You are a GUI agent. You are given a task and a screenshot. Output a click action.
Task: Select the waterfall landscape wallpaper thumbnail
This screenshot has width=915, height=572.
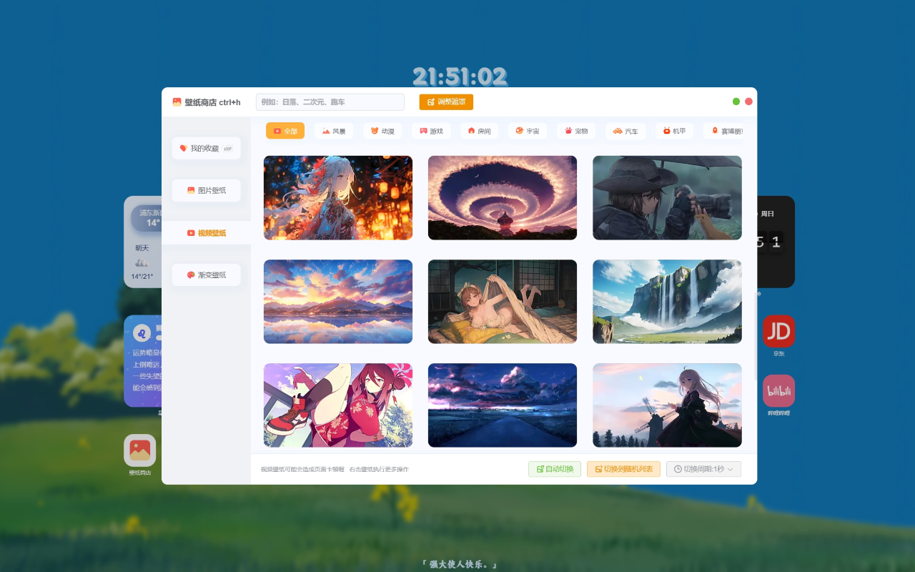(666, 301)
